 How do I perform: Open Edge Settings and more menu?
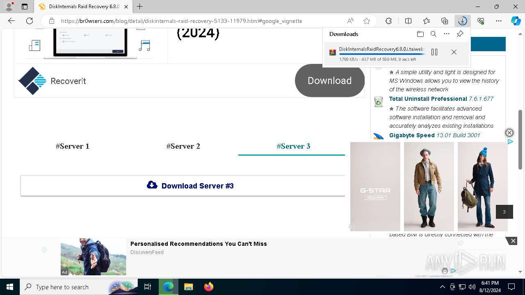pyautogui.click(x=499, y=21)
